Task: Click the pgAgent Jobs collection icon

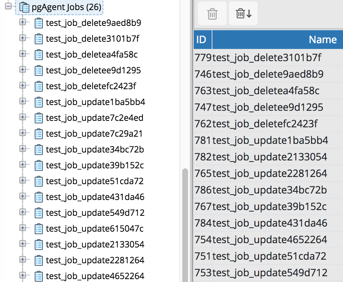Action: click(x=24, y=7)
